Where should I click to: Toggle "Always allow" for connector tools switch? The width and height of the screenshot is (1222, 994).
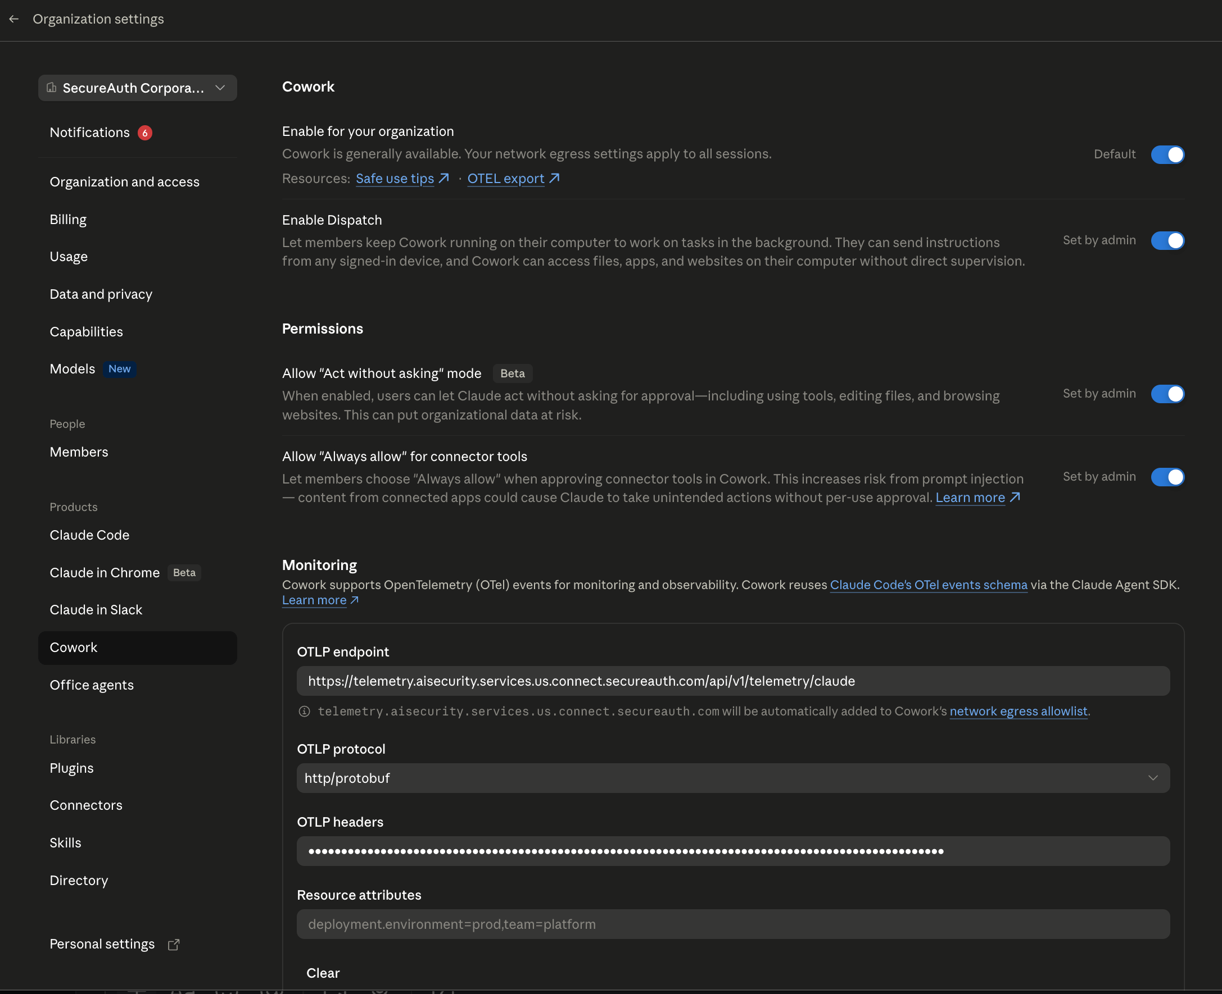(x=1167, y=477)
